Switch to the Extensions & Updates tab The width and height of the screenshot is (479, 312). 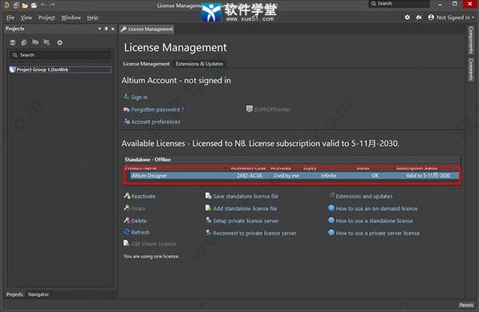[200, 64]
